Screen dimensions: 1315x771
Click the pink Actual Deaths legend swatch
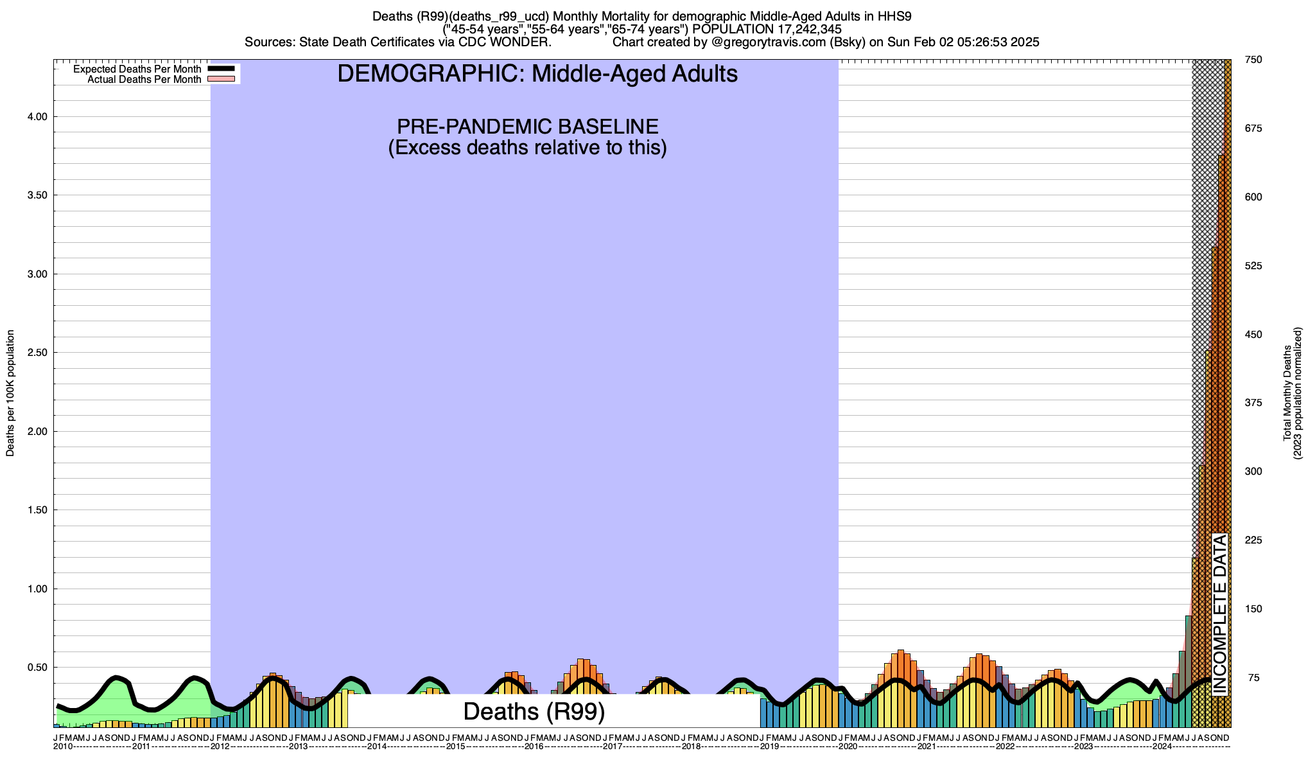point(221,79)
